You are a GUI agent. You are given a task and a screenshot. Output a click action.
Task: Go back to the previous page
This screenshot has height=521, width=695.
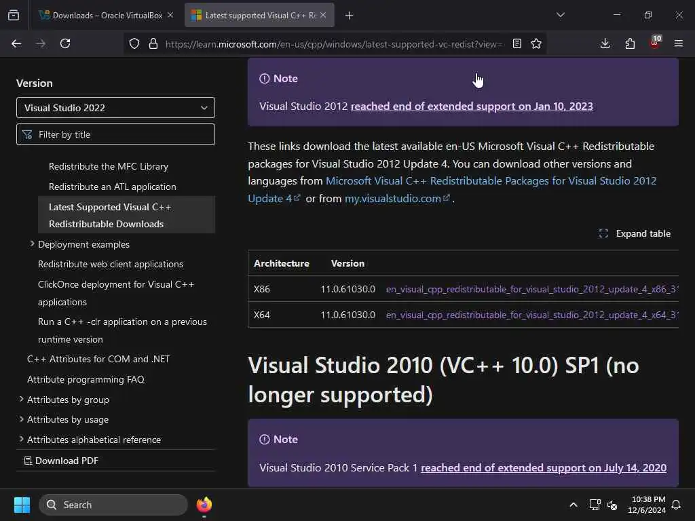16,43
